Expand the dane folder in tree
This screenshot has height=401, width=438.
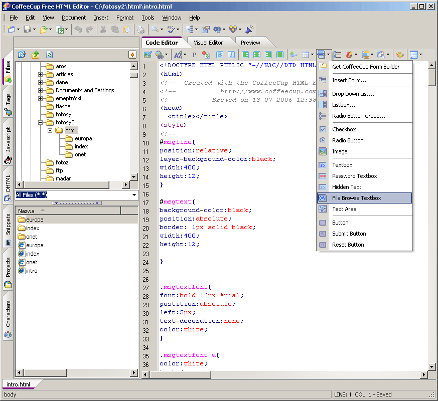coord(41,83)
